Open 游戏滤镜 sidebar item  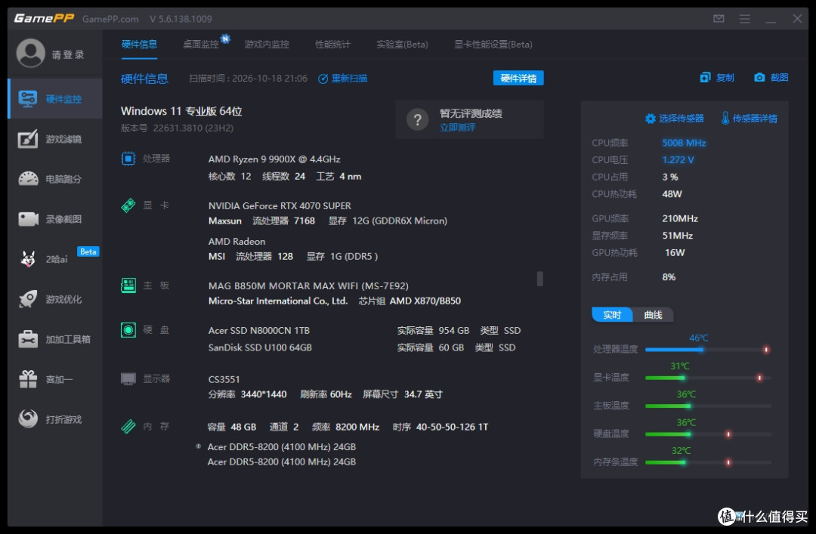coord(55,139)
